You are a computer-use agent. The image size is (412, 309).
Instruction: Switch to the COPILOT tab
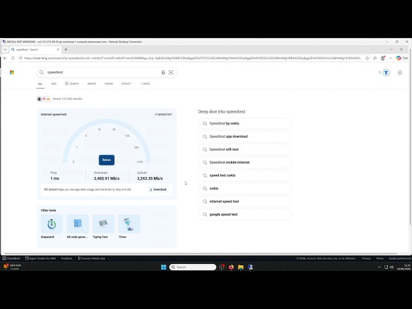(126, 84)
